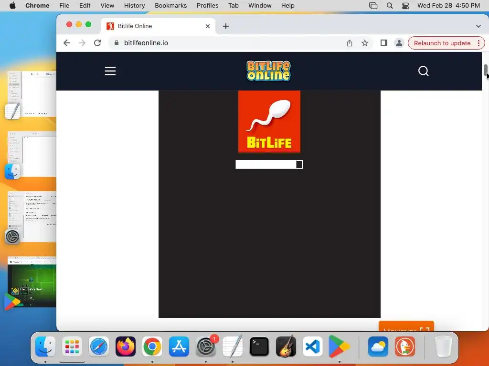
Task: Open the site search magnifier icon
Action: (x=423, y=71)
